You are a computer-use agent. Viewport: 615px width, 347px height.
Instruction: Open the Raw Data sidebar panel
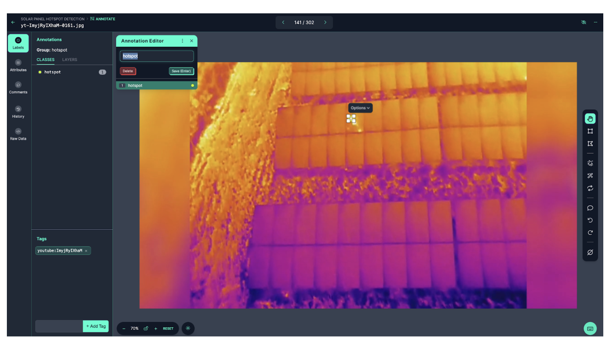click(x=18, y=134)
